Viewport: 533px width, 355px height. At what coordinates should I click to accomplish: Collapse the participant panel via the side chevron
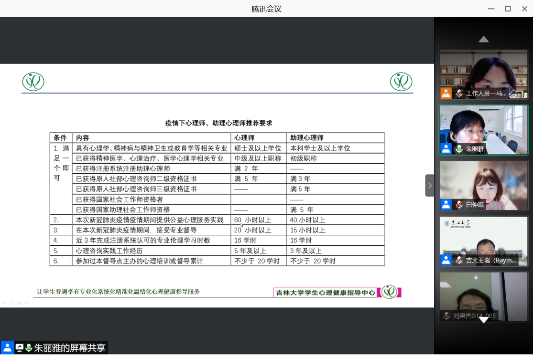(429, 185)
